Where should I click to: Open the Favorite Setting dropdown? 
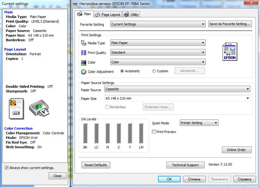158,24
